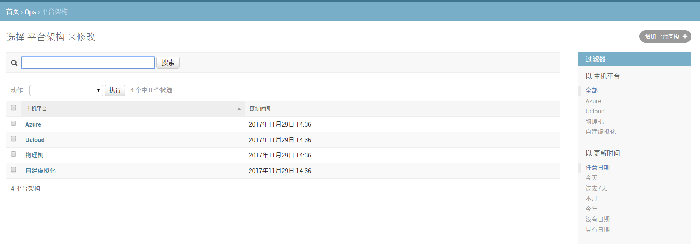Check the Ucloud row checkbox
The image size is (700, 246).
14,139
